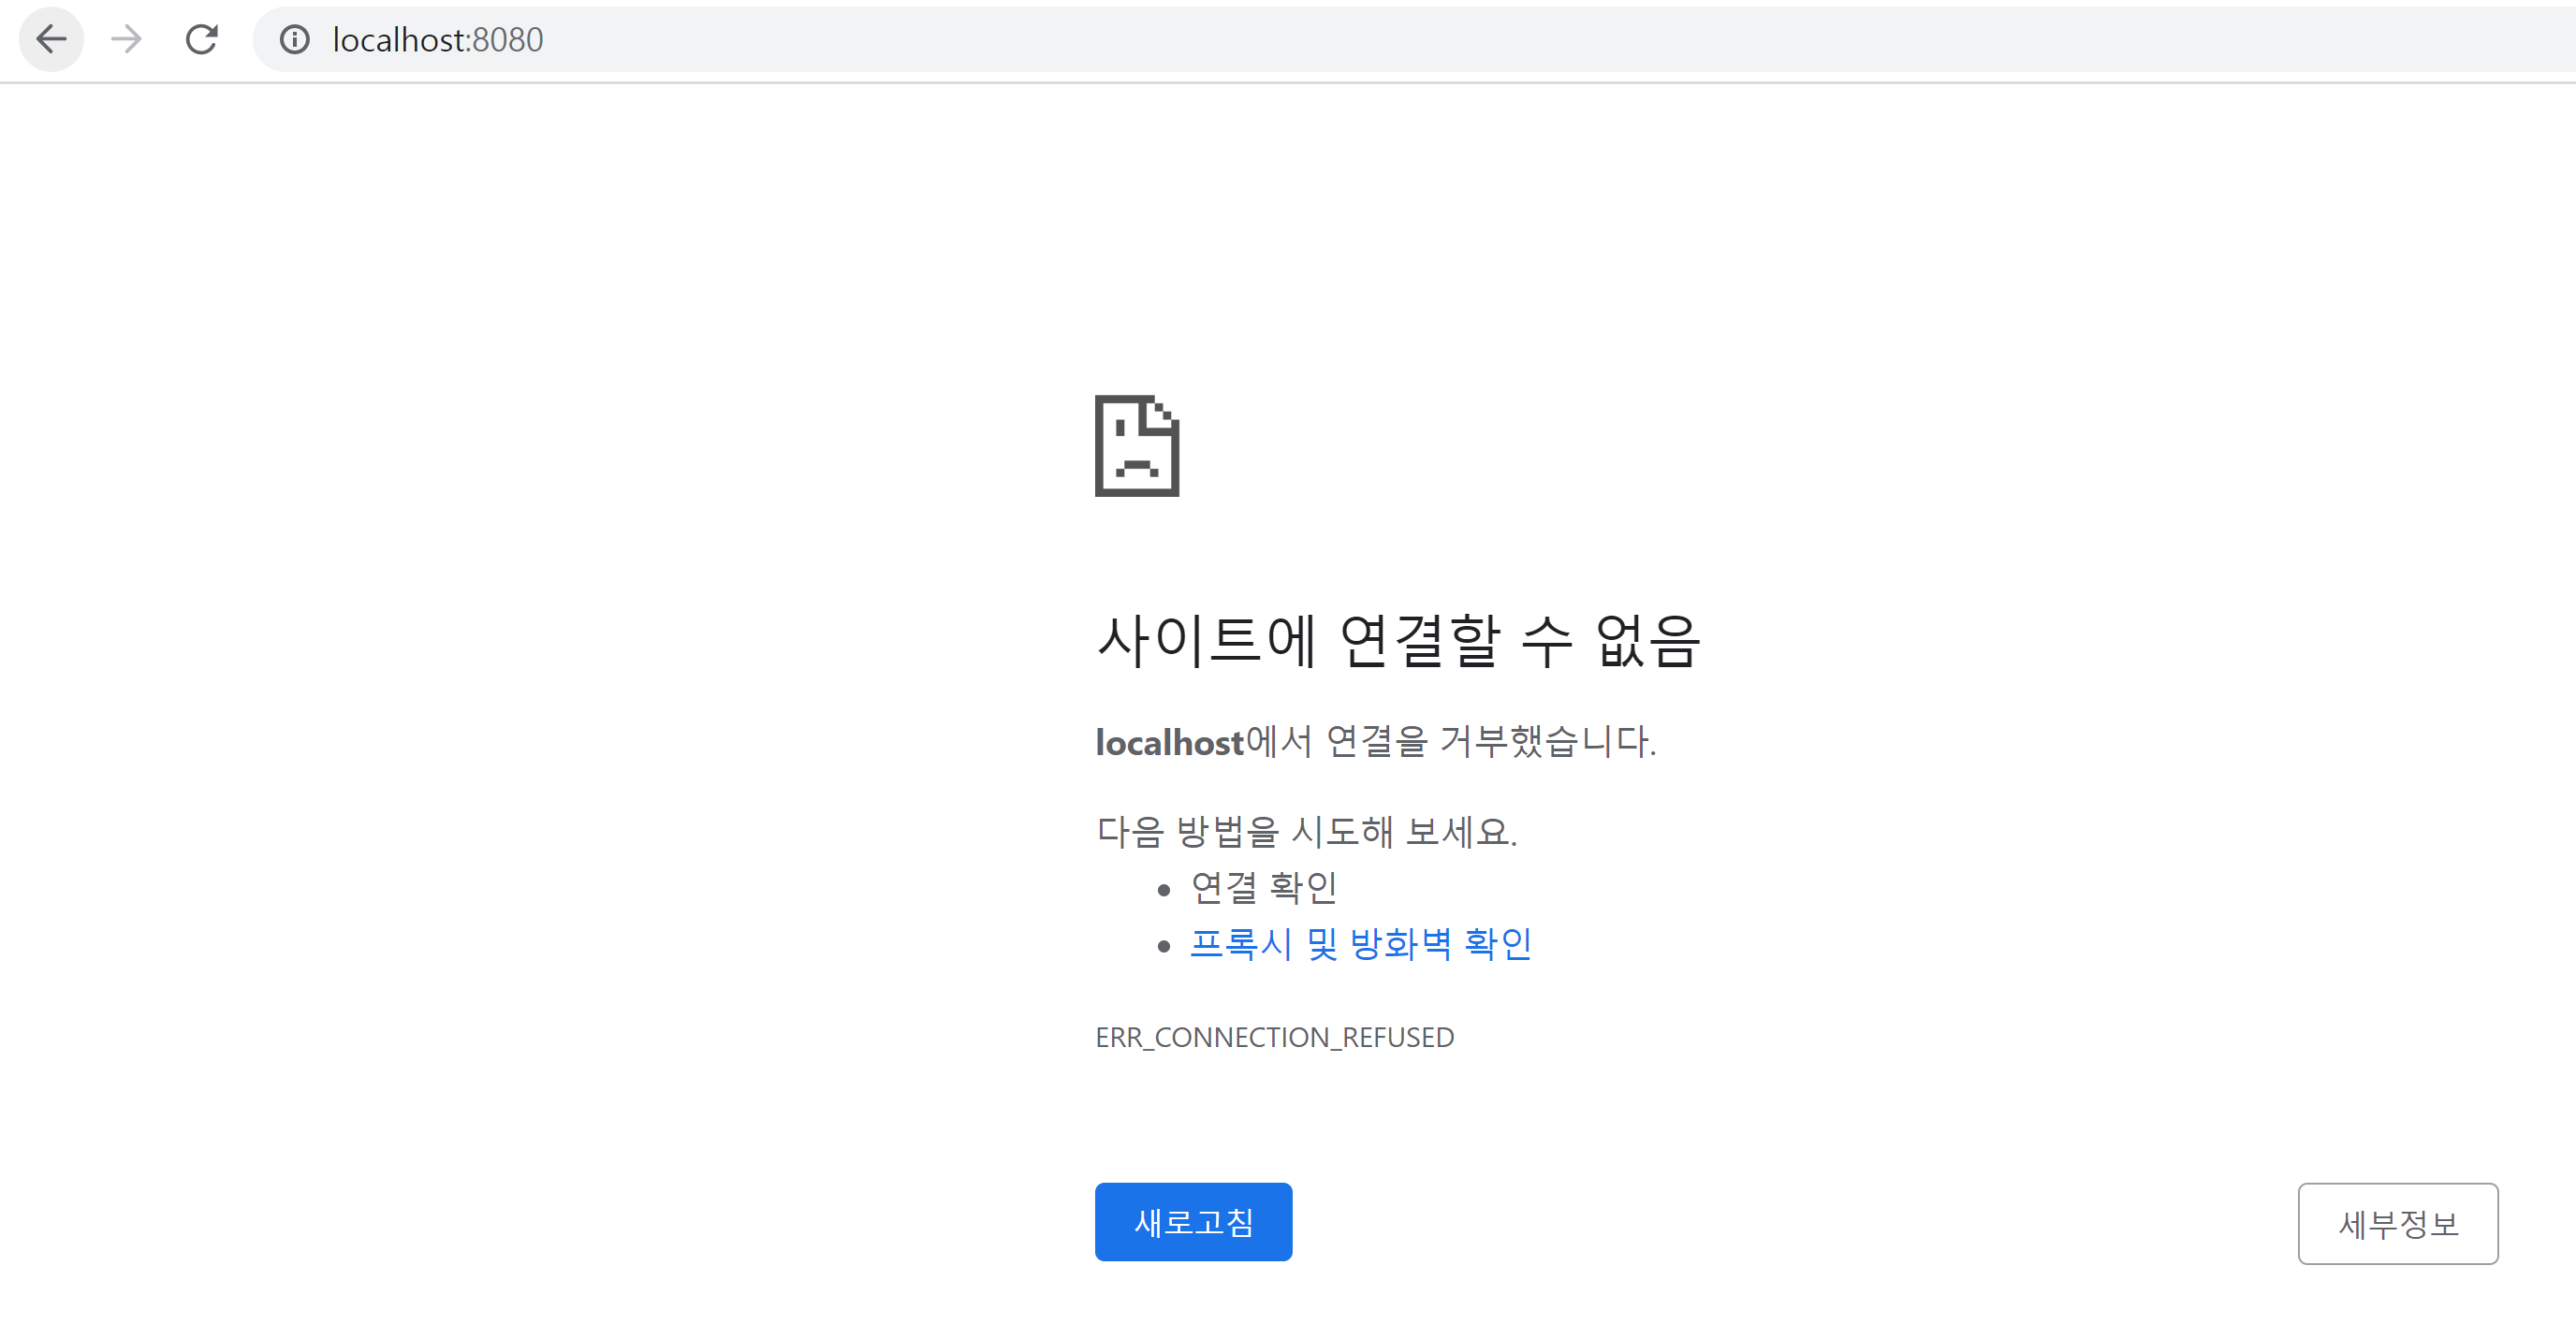Click the bold localhost text in the message
Screen dimensions: 2576x1324
(1169, 742)
